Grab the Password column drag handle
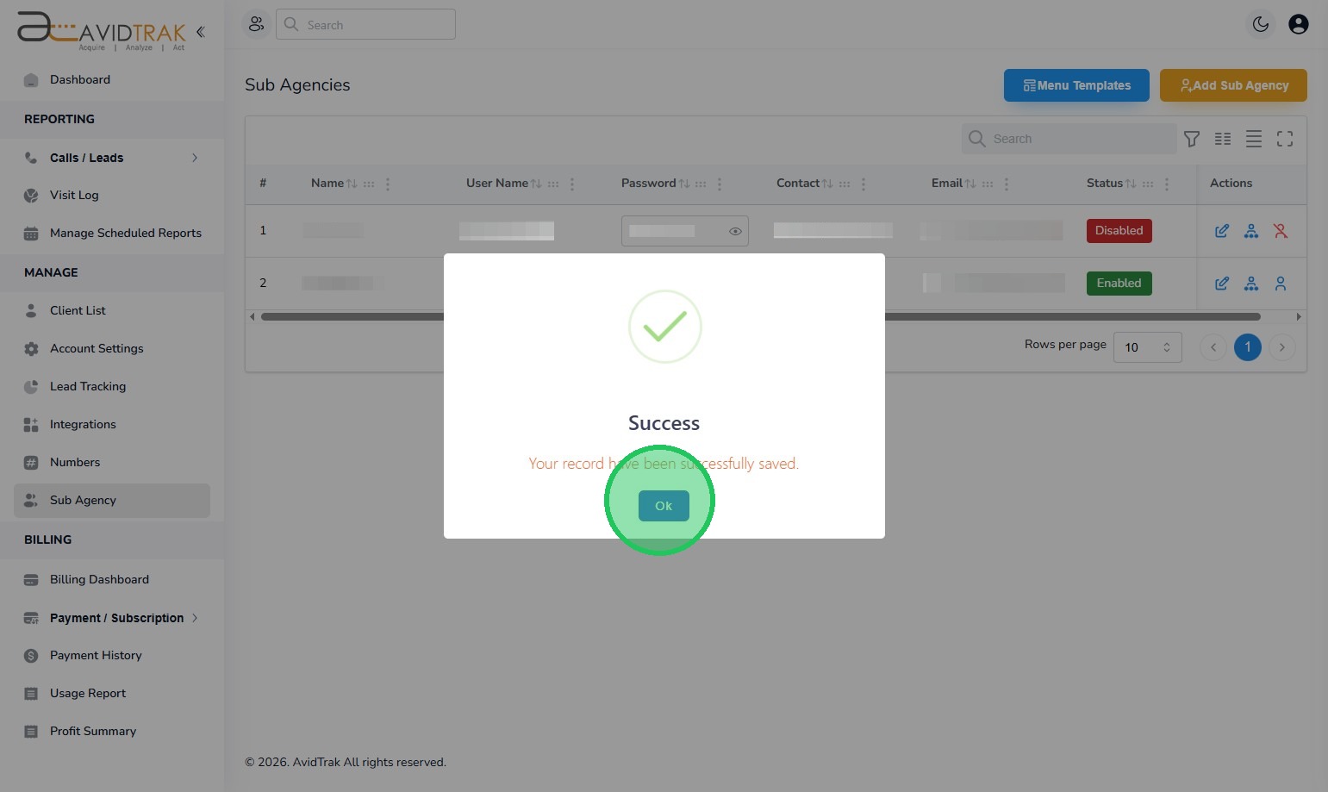This screenshot has height=792, width=1328. pyautogui.click(x=701, y=184)
